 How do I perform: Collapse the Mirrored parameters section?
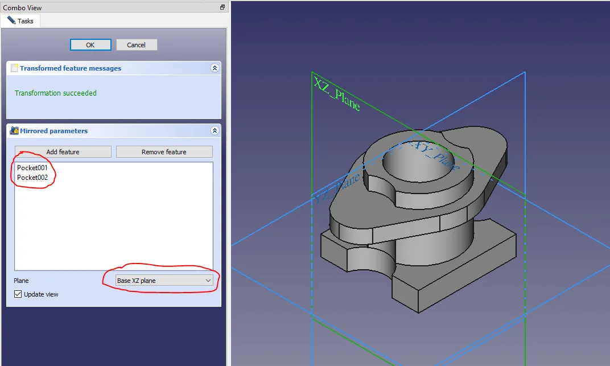[215, 131]
